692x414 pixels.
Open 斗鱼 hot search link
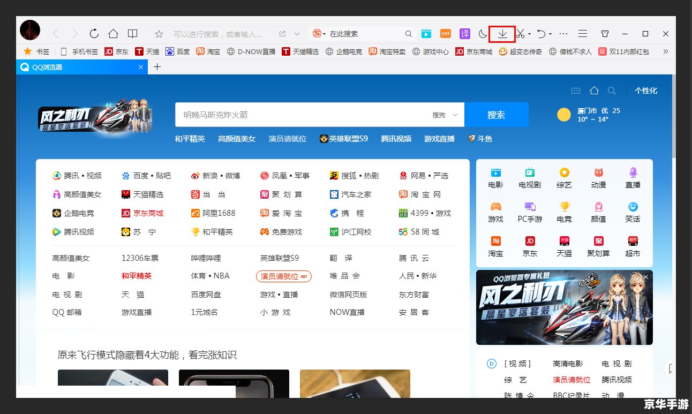click(480, 138)
